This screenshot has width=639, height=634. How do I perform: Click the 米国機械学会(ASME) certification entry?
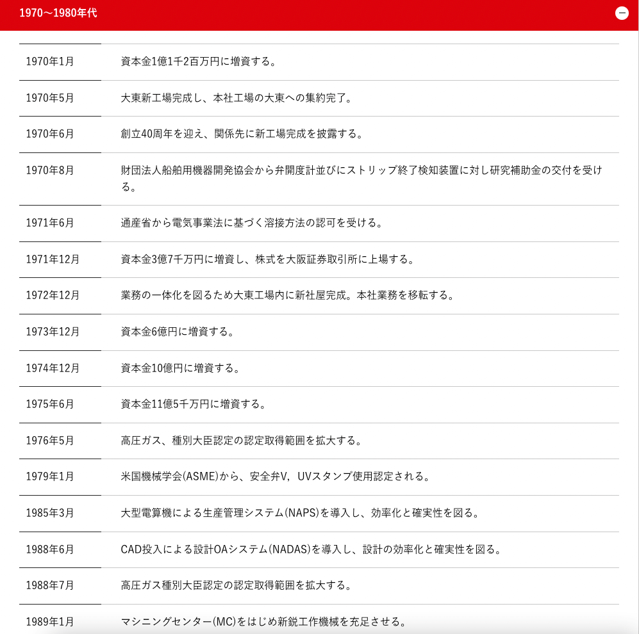click(275, 477)
